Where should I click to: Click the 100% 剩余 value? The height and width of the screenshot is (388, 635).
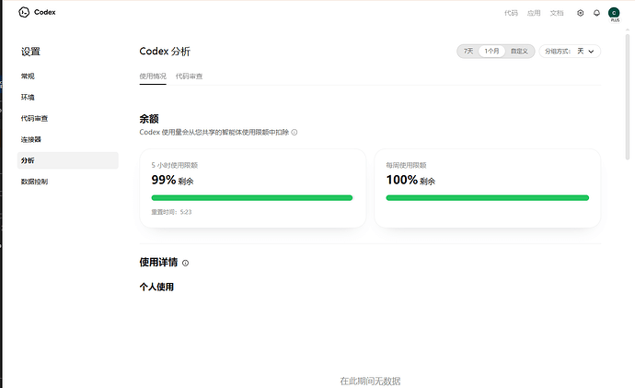410,180
